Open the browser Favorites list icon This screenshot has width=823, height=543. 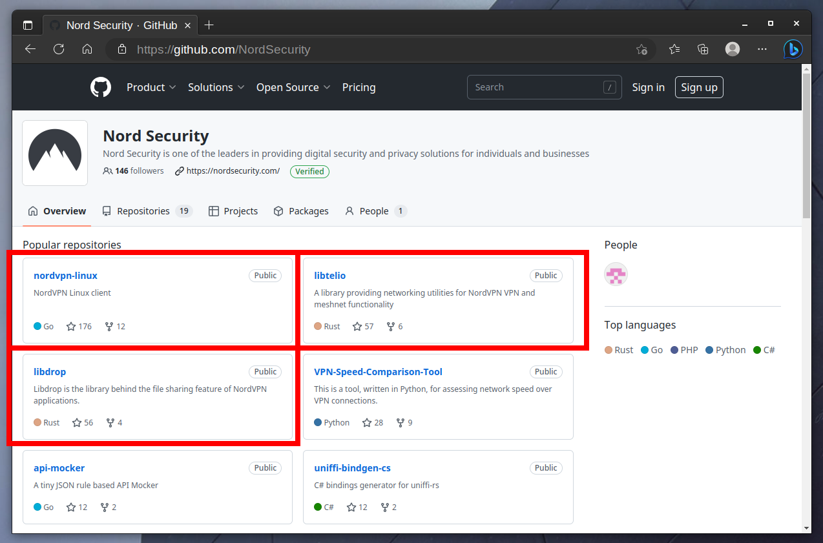pyautogui.click(x=674, y=49)
